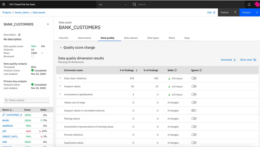Select the Data quality tab
Image resolution: width=260 pixels, height=147 pixels.
pyautogui.click(x=107, y=38)
